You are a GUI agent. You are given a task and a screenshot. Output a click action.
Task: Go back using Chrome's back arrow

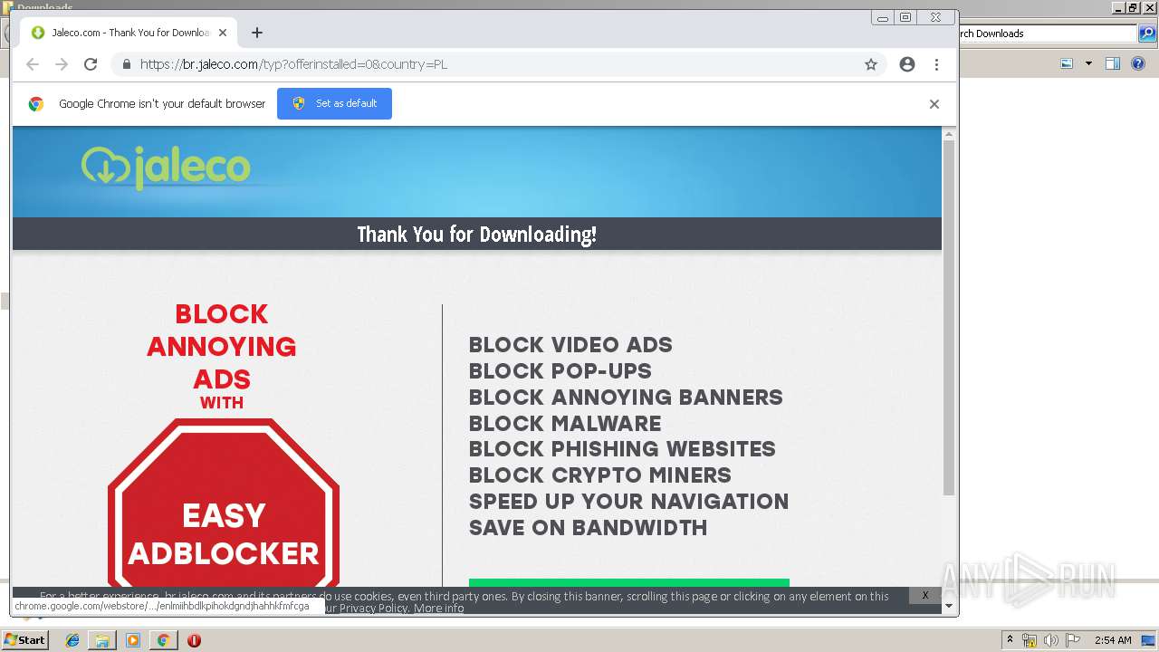point(33,64)
